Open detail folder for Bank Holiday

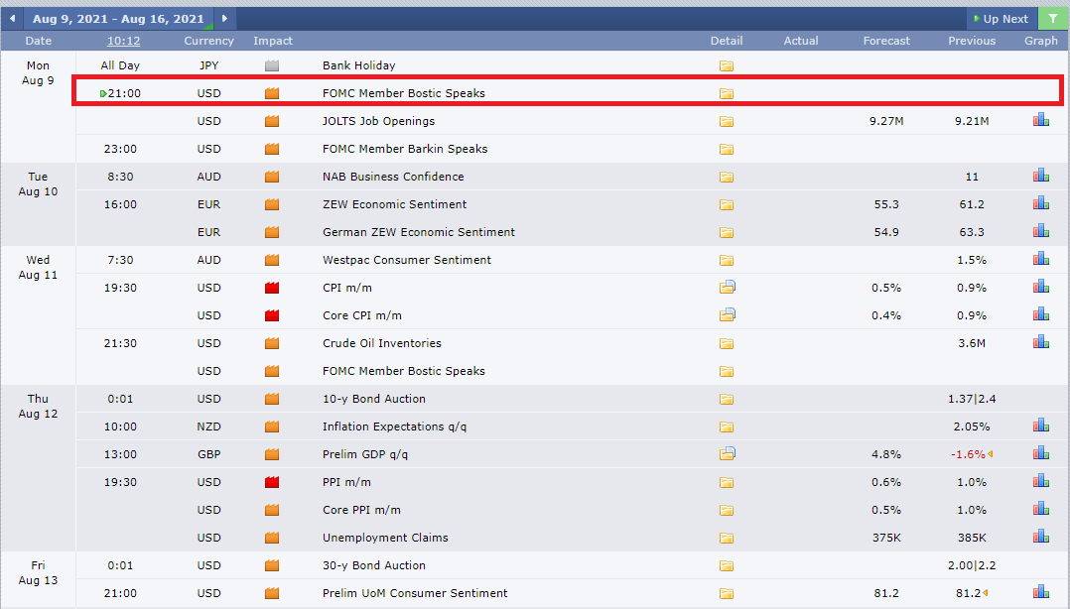[727, 65]
